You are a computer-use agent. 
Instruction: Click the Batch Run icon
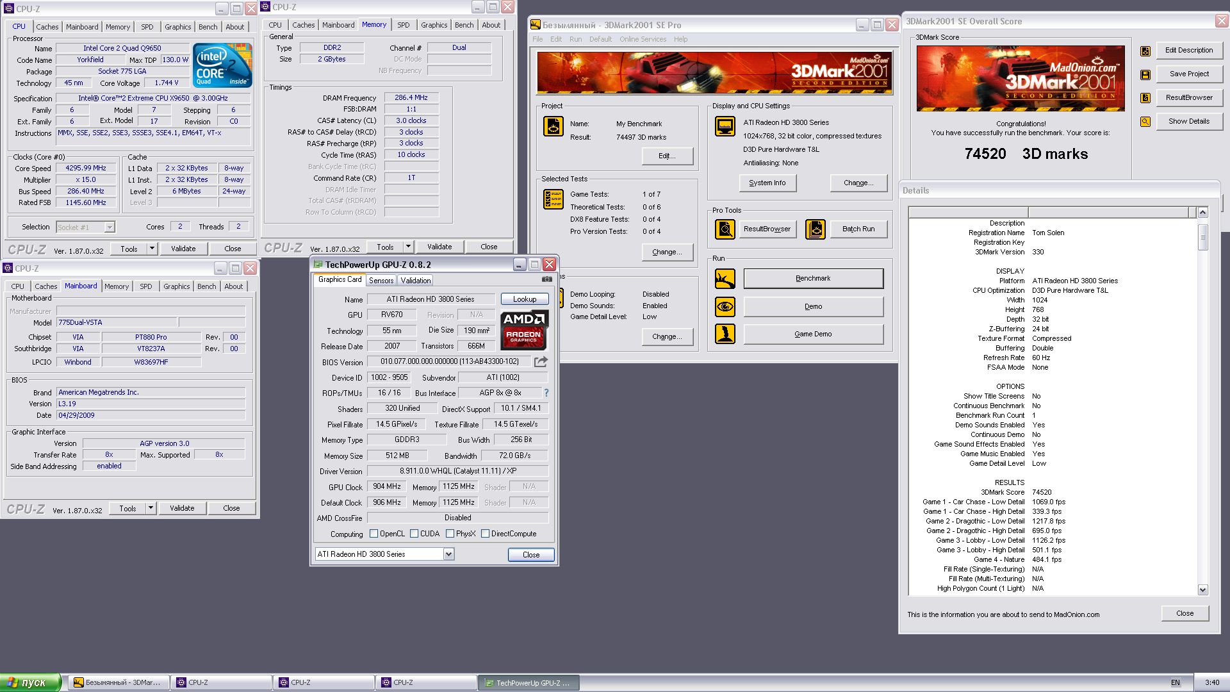pos(816,229)
